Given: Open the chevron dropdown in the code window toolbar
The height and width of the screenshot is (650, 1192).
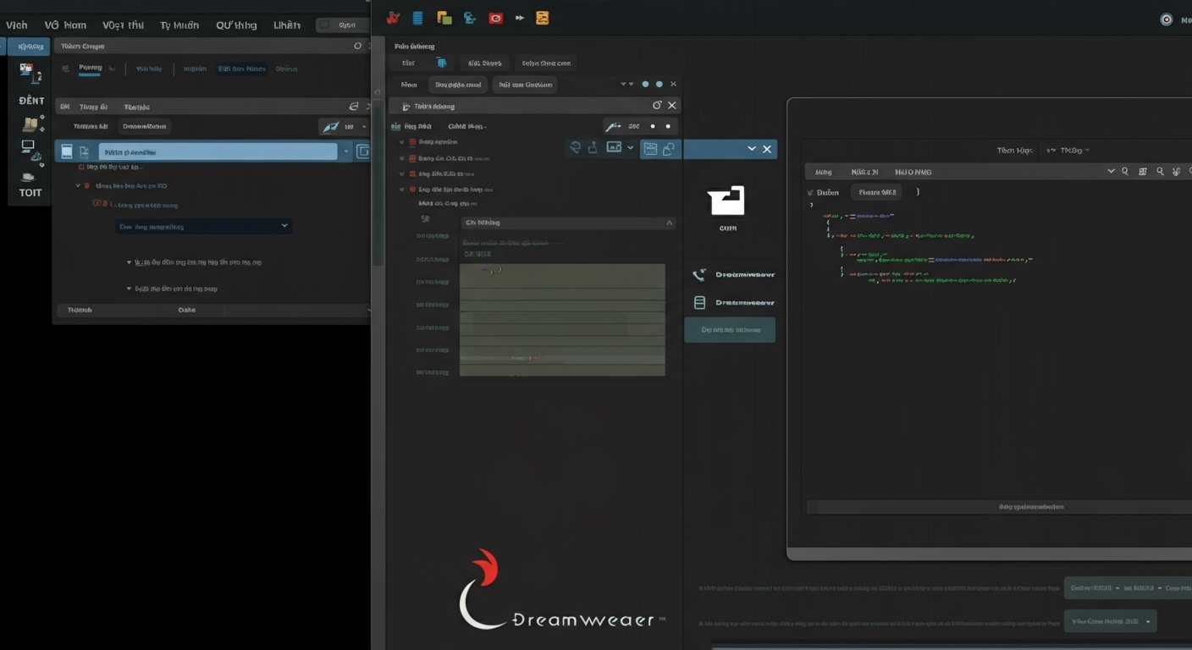Looking at the screenshot, I should click(1112, 171).
